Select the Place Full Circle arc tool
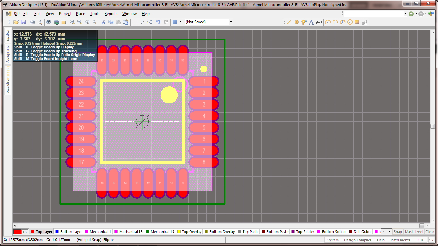Image resolution: width=438 pixels, height=246 pixels. point(350,22)
